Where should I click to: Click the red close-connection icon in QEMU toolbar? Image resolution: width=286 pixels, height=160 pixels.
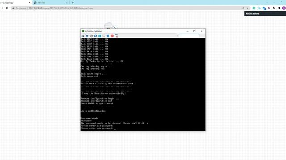[112, 36]
